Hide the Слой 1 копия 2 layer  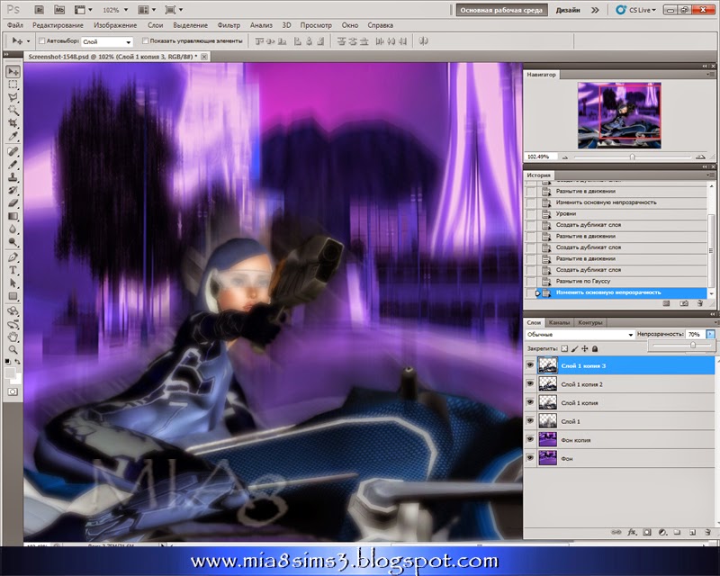point(530,383)
